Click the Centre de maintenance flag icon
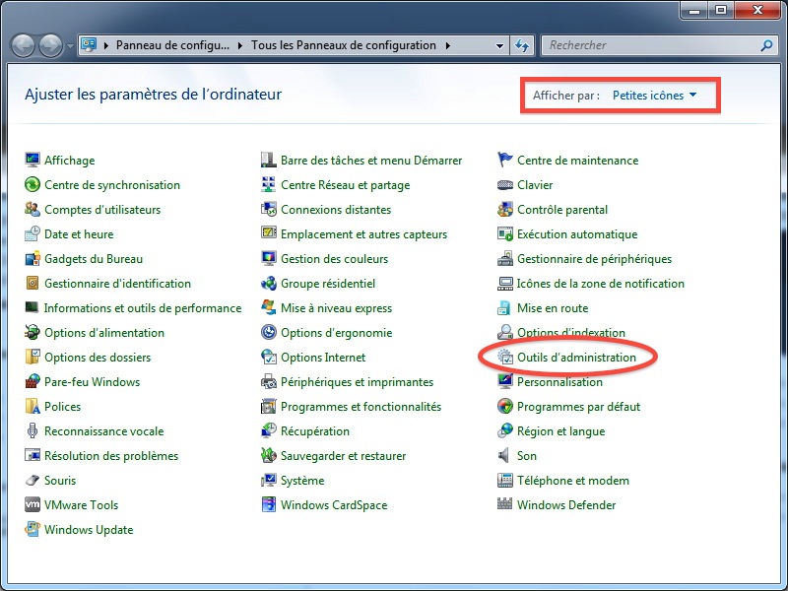 (504, 160)
